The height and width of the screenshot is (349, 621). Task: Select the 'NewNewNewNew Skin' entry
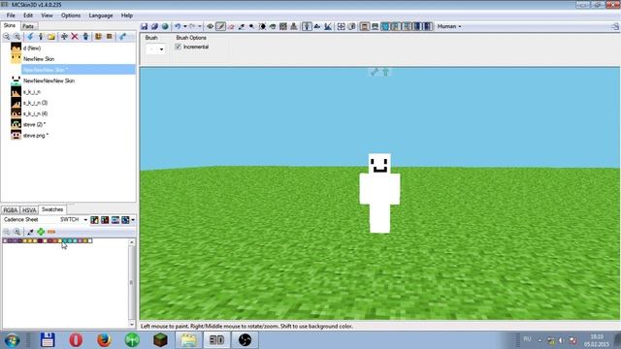click(49, 80)
